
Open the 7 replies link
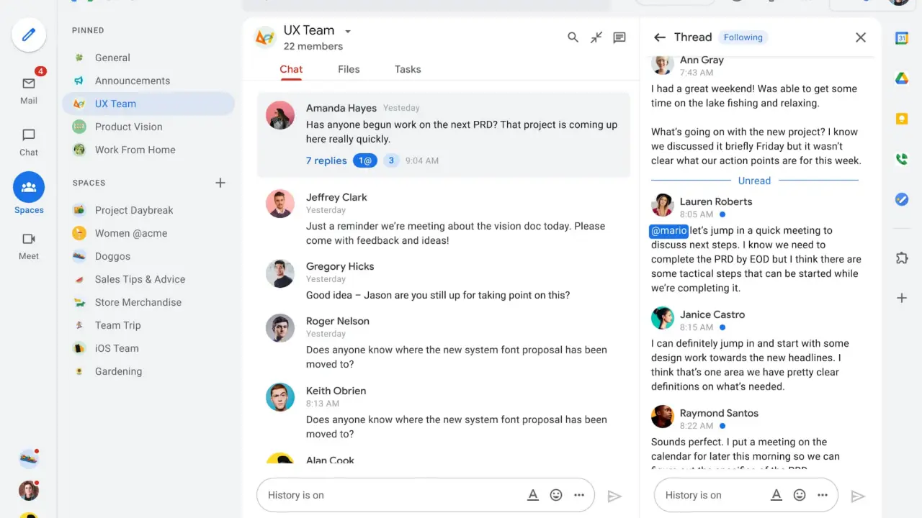(326, 160)
